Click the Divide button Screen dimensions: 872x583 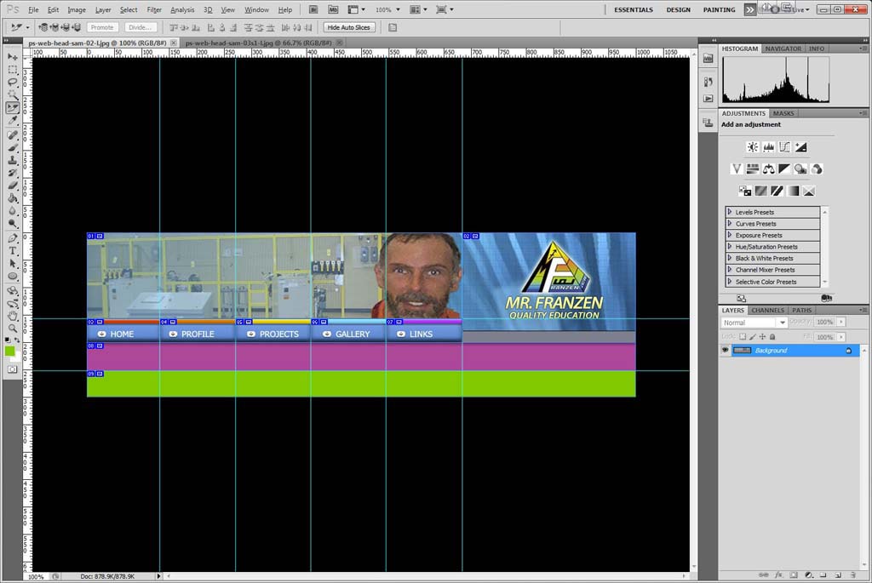141,27
